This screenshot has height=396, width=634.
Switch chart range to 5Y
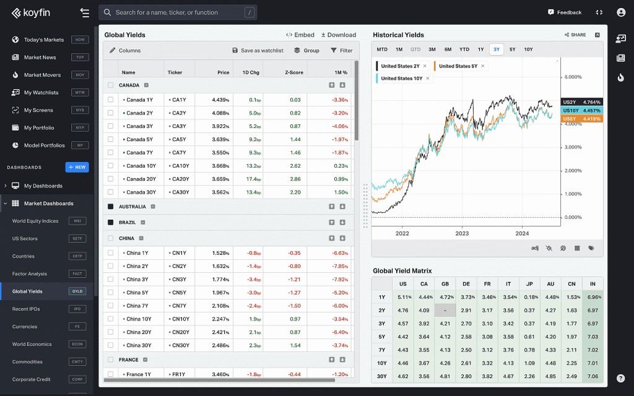(x=512, y=49)
